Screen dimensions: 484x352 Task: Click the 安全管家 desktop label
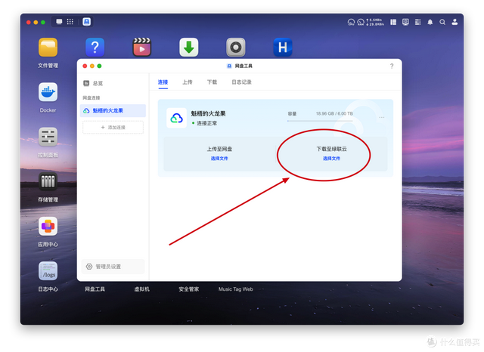(188, 289)
